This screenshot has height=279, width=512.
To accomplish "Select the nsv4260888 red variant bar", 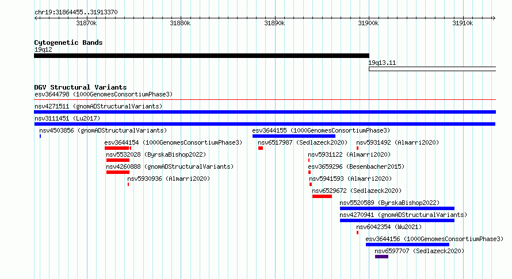I will [x=117, y=172].
